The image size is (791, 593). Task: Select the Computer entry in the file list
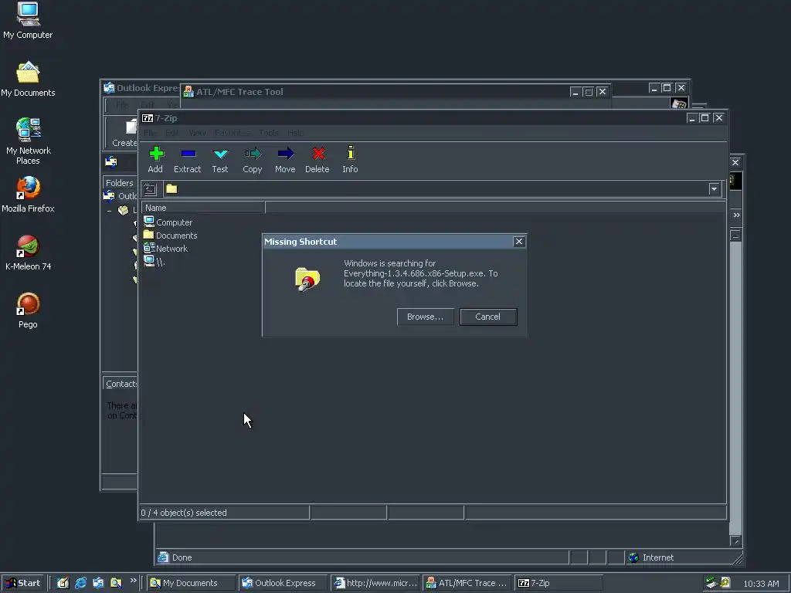(x=168, y=222)
